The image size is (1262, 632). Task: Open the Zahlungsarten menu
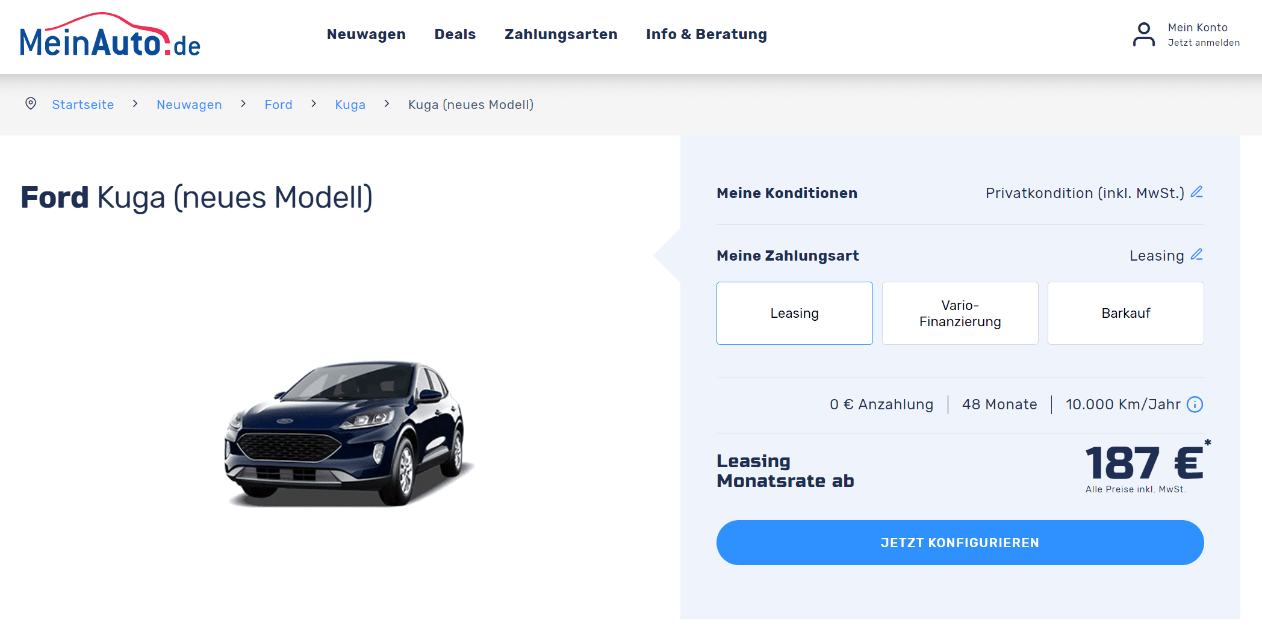pos(561,34)
